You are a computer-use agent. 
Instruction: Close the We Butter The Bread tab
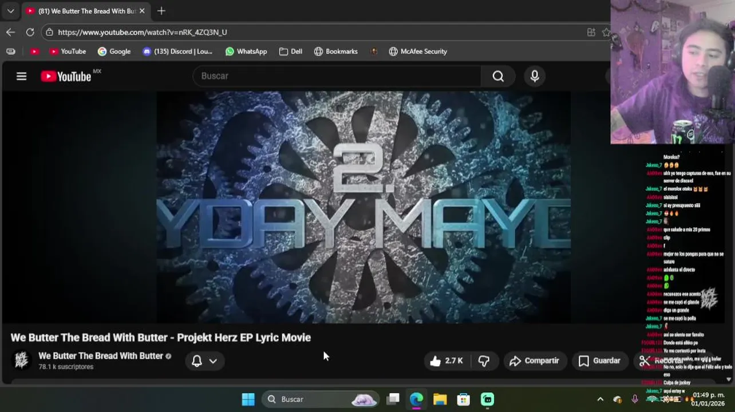(142, 11)
